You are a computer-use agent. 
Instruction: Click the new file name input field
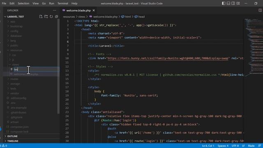coord(36,69)
